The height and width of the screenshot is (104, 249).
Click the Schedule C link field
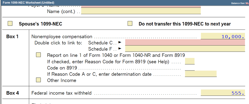click(x=185, y=43)
